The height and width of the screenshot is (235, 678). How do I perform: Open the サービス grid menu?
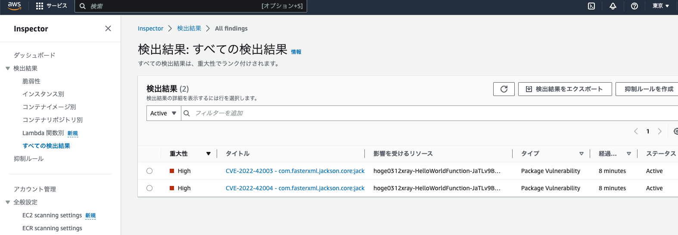[51, 6]
